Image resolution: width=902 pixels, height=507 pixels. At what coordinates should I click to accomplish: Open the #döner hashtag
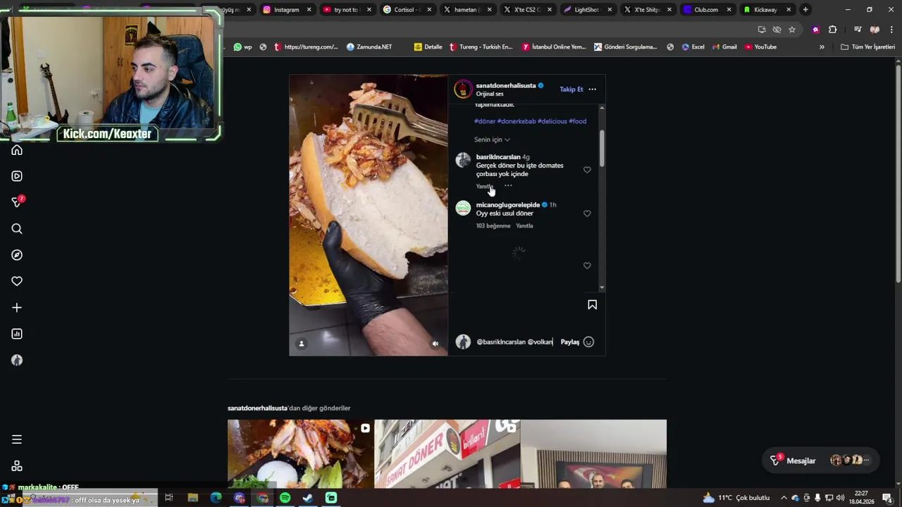click(485, 121)
